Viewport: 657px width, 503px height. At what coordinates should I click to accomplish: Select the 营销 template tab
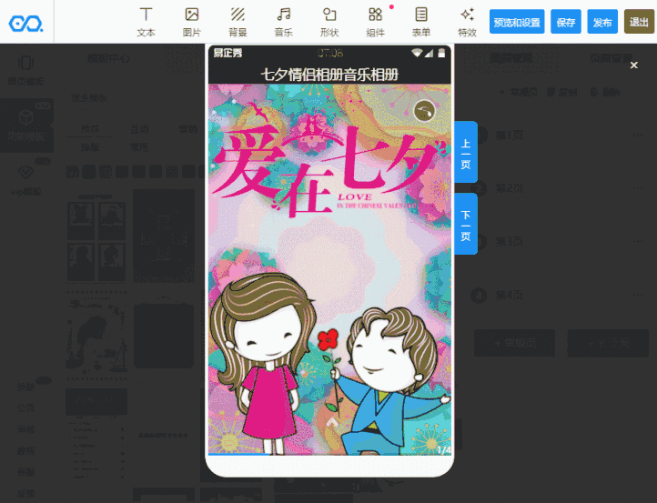[x=188, y=129]
